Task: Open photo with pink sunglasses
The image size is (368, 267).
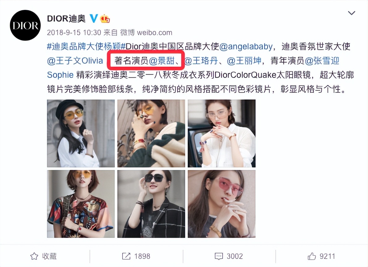Action: tap(222, 204)
